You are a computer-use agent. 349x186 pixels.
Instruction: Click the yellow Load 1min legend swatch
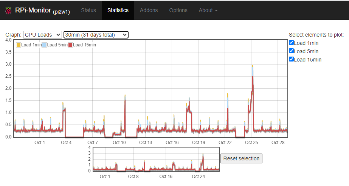pyautogui.click(x=19, y=45)
